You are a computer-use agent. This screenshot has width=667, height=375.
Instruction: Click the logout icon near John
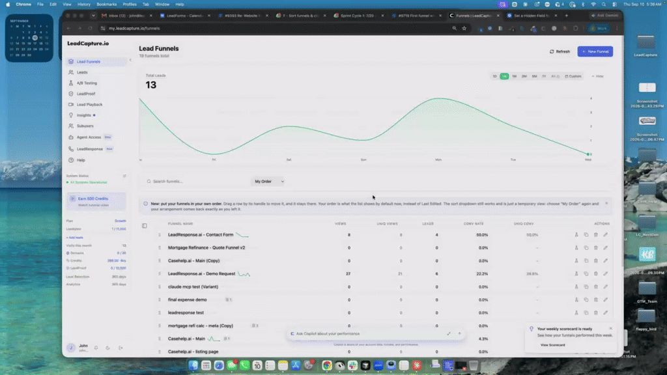tap(121, 348)
